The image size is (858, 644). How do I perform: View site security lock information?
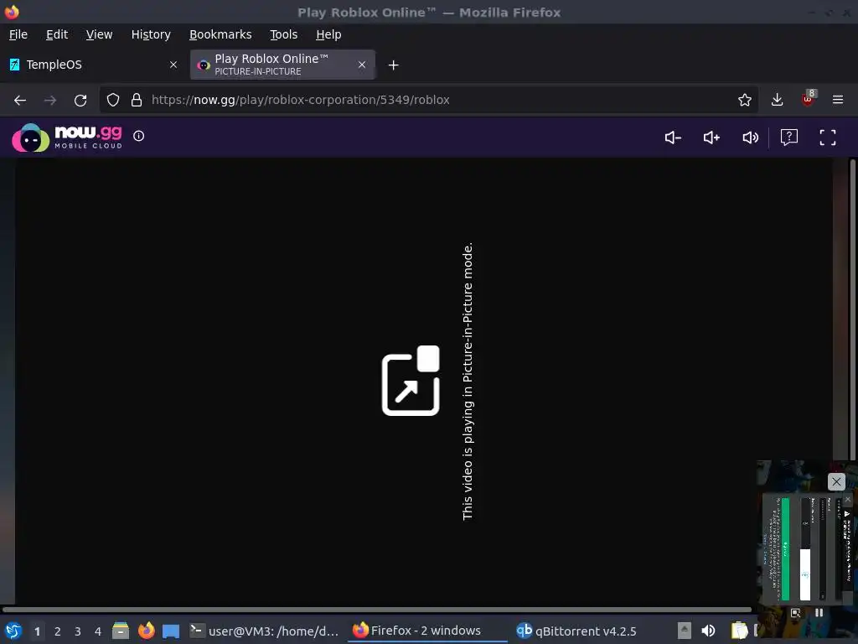click(137, 100)
